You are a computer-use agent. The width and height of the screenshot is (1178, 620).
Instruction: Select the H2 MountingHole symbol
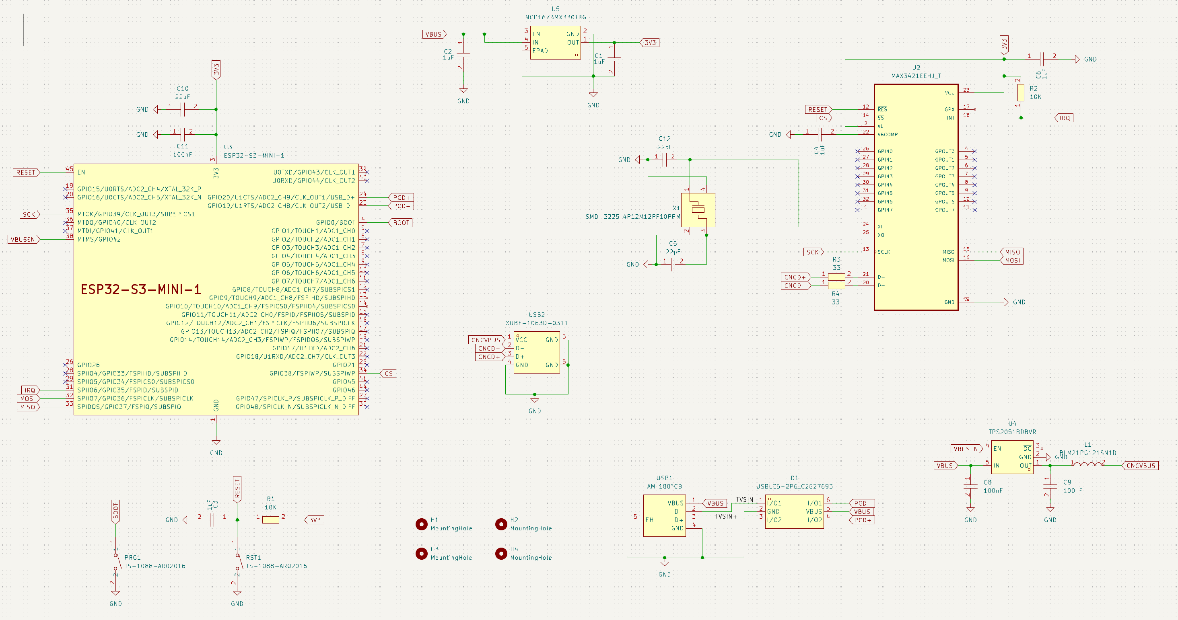tap(501, 524)
